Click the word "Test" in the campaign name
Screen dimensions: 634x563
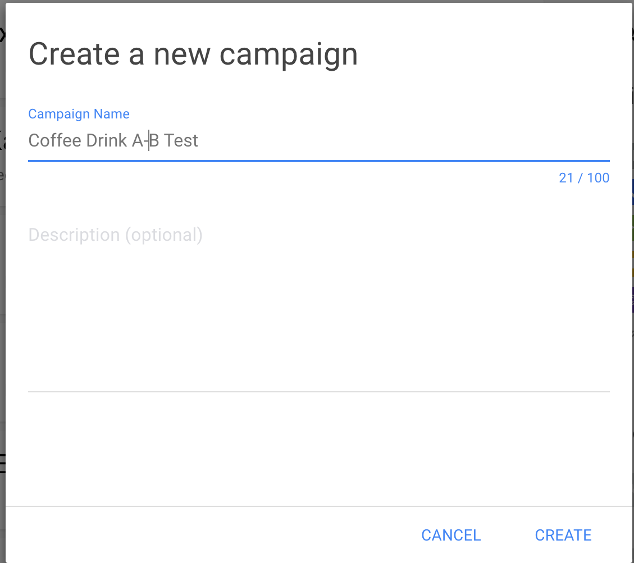tap(181, 140)
